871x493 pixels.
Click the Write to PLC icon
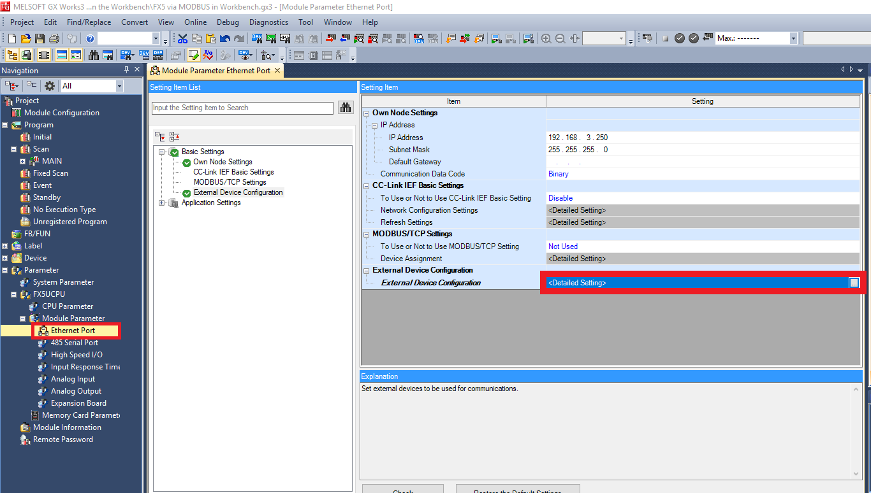pyautogui.click(x=330, y=38)
